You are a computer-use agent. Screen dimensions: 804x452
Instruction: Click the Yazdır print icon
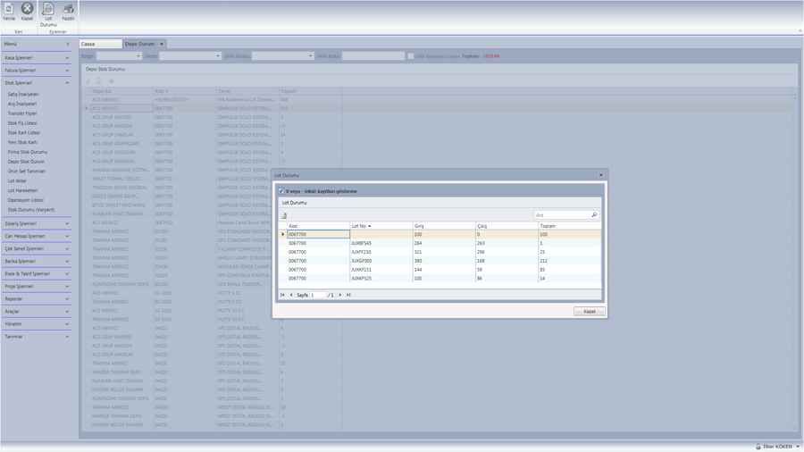click(68, 11)
